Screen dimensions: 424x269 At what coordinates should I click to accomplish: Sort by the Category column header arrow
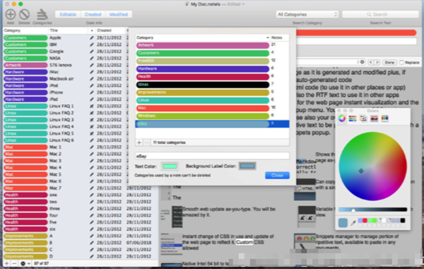267,38
